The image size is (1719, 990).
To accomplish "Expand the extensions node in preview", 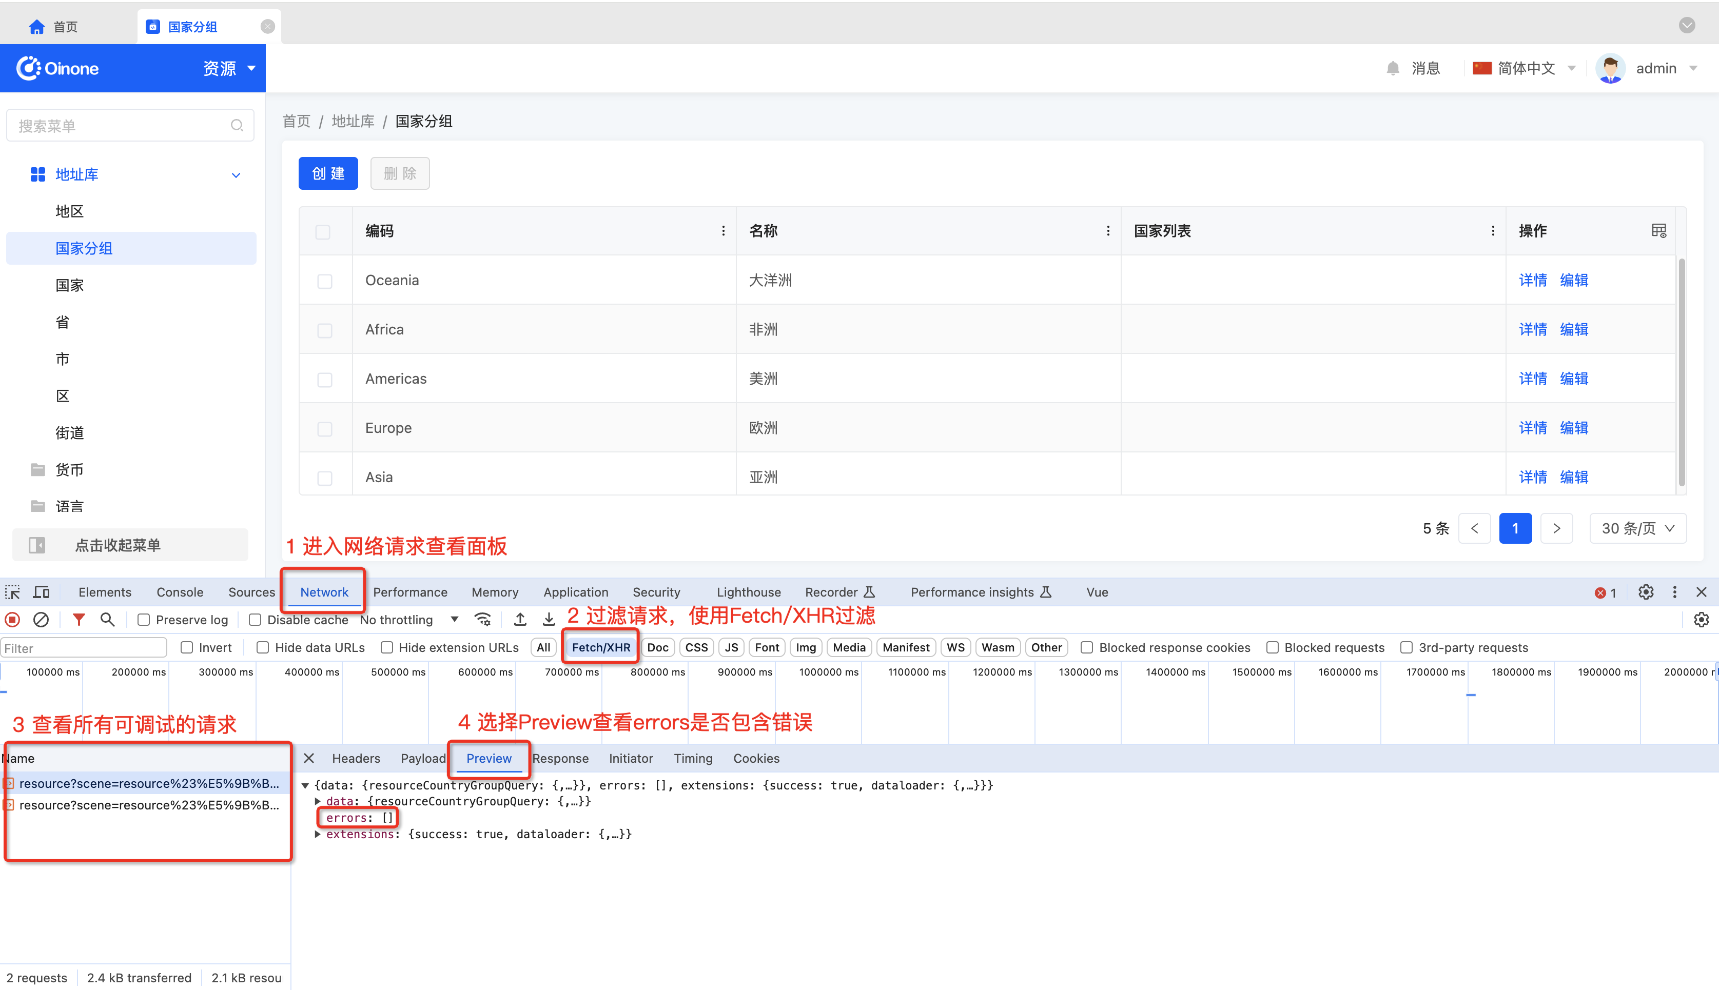I will tap(318, 834).
